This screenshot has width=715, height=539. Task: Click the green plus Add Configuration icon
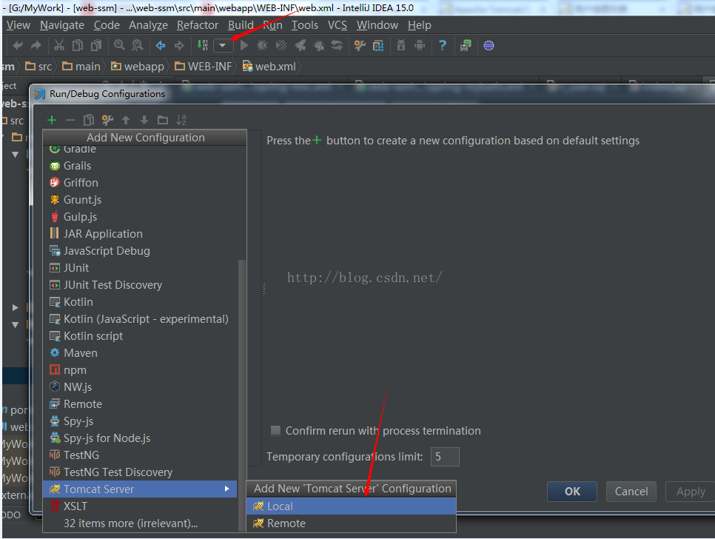tap(52, 120)
